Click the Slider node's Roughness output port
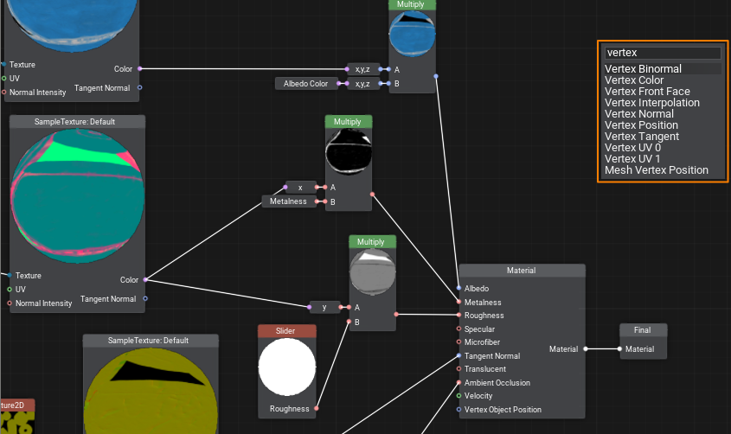The height and width of the screenshot is (434, 731). 316,409
